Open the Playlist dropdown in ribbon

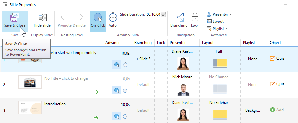click(x=217, y=29)
